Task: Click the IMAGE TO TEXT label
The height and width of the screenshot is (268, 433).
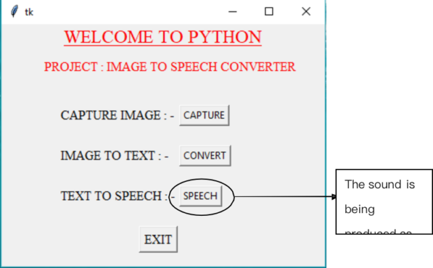Action: tap(114, 156)
